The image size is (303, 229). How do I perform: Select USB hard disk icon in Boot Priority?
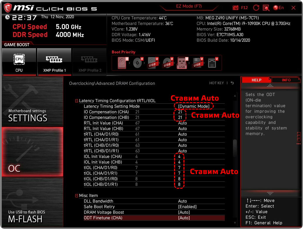tap(153, 63)
